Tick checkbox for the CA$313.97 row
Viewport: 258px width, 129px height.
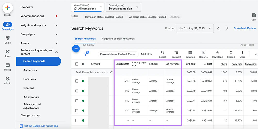(77, 91)
